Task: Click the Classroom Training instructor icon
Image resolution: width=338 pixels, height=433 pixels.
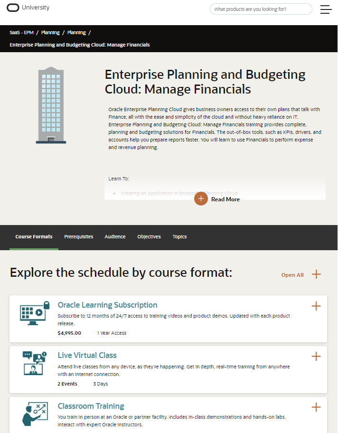Action: pos(35,414)
